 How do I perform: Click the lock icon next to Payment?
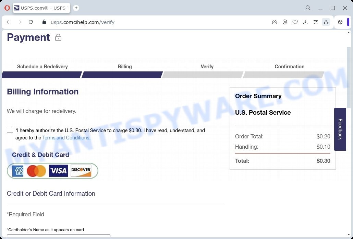click(x=58, y=37)
